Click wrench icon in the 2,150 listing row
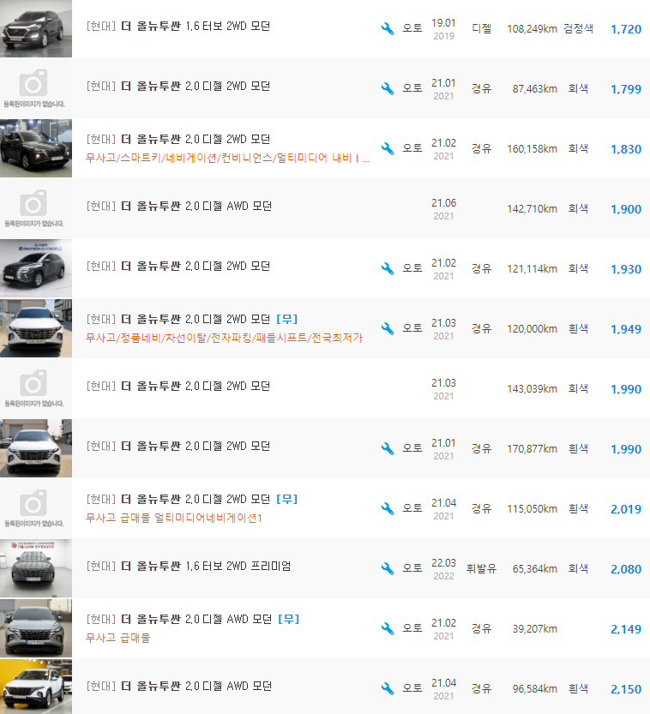This screenshot has height=714, width=650. [x=388, y=688]
